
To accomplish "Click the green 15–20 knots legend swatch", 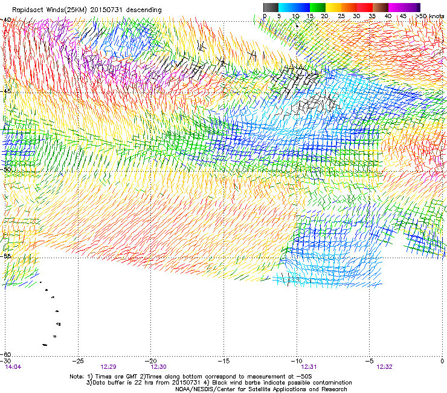I will click(318, 7).
